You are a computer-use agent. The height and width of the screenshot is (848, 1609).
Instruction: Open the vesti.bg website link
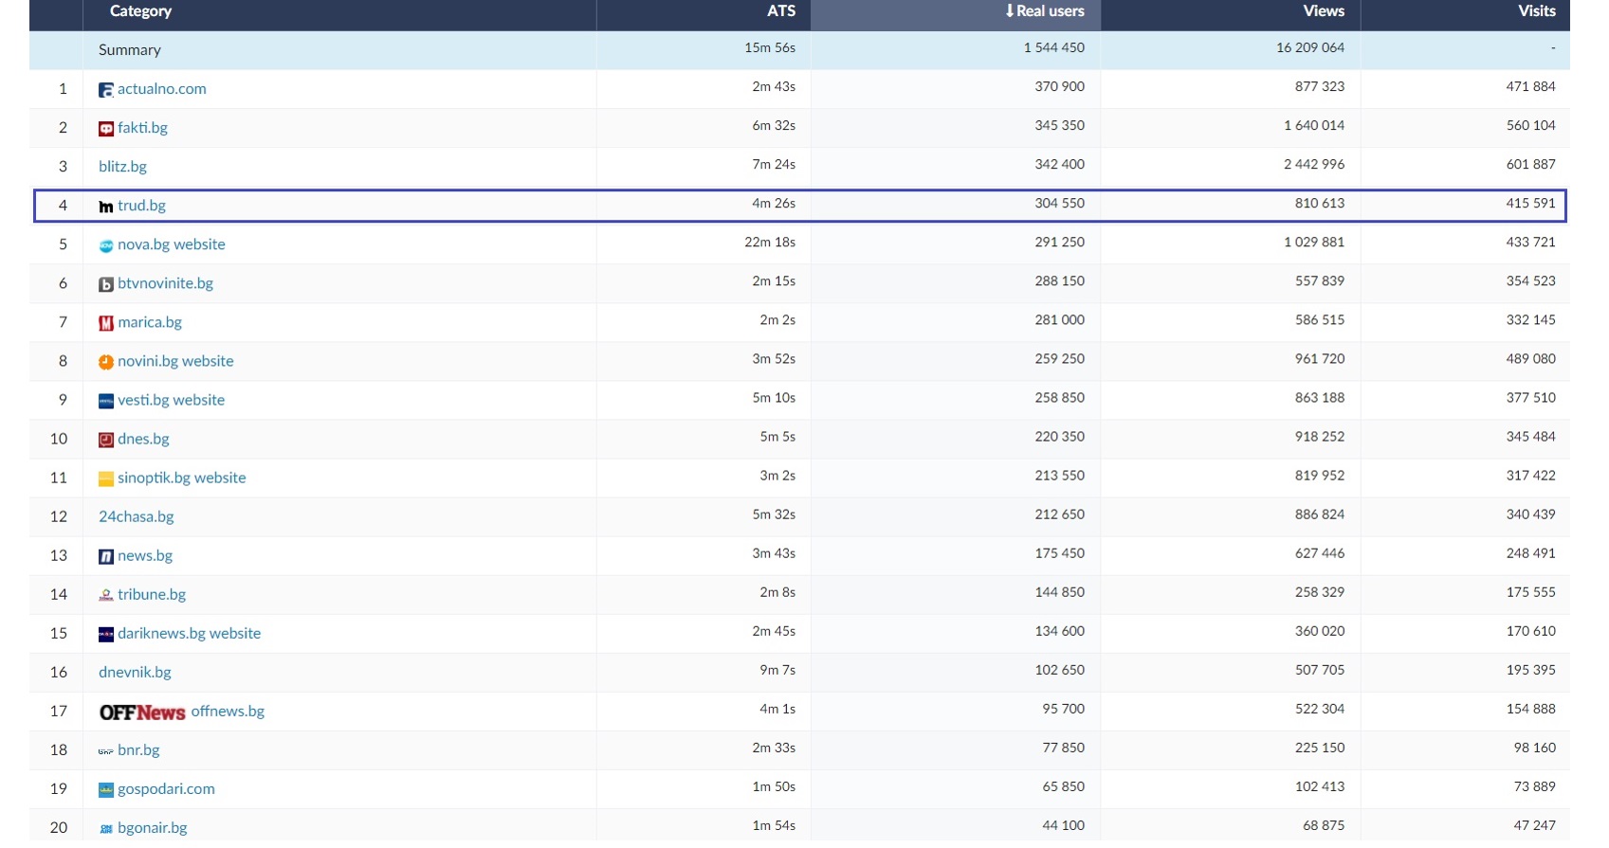tap(172, 400)
